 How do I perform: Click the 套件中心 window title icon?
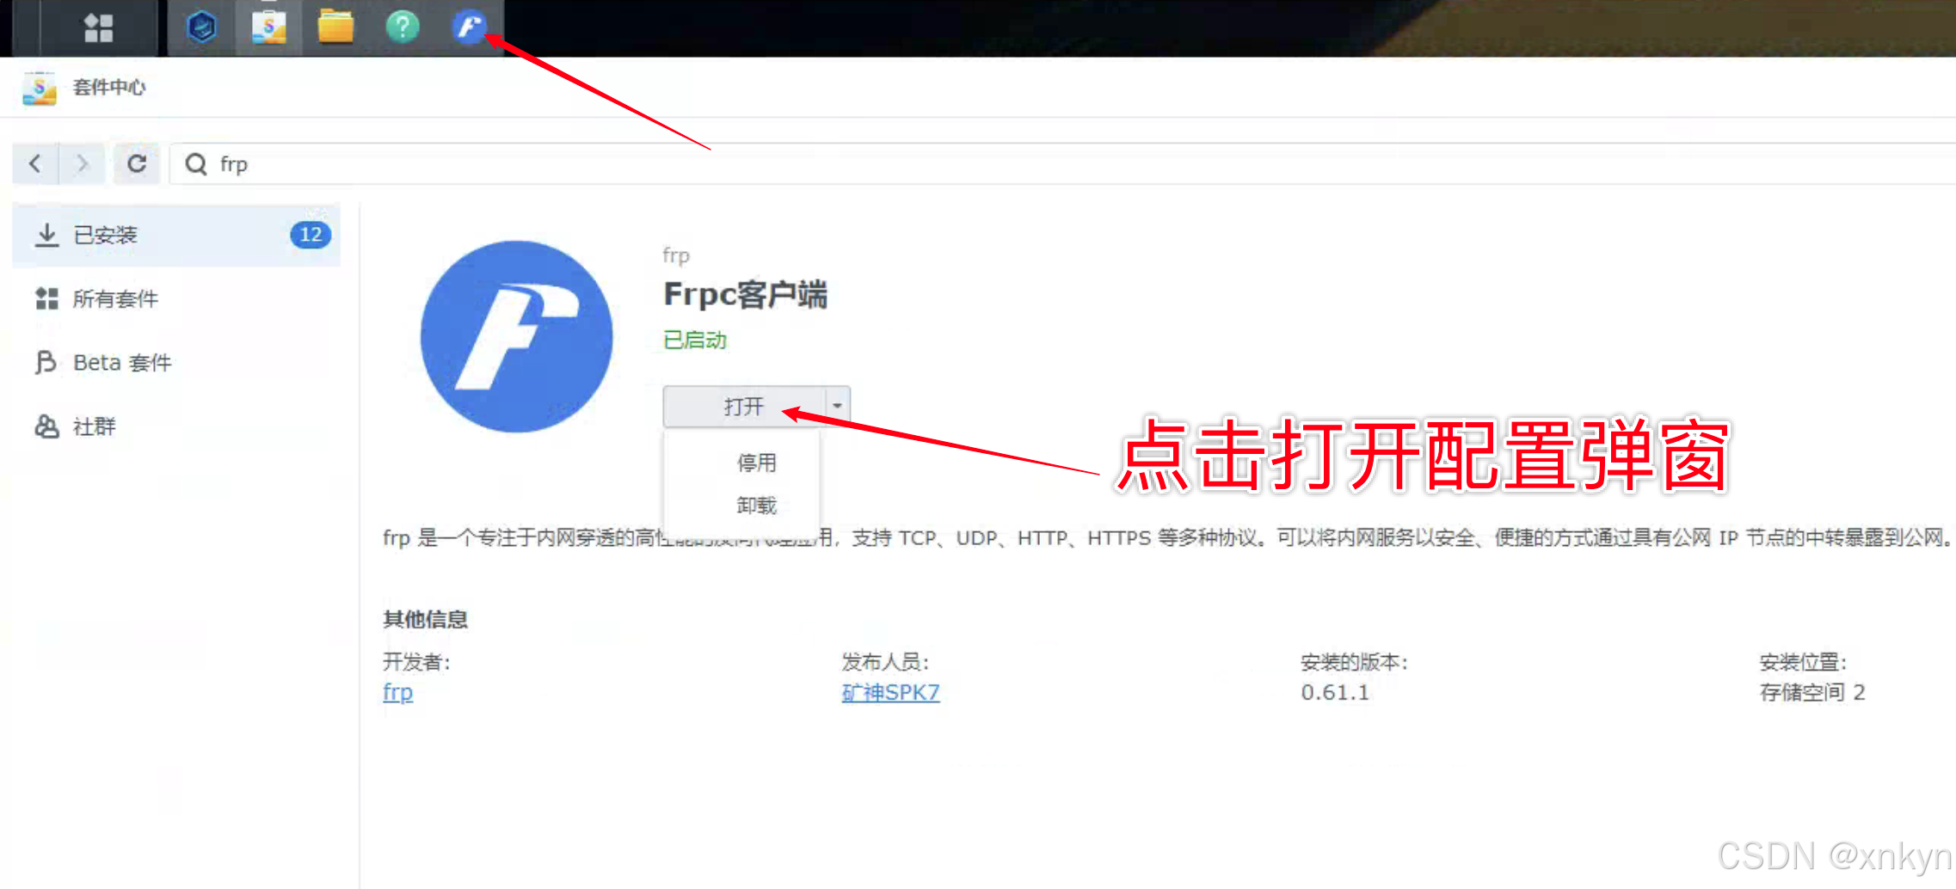coord(38,87)
